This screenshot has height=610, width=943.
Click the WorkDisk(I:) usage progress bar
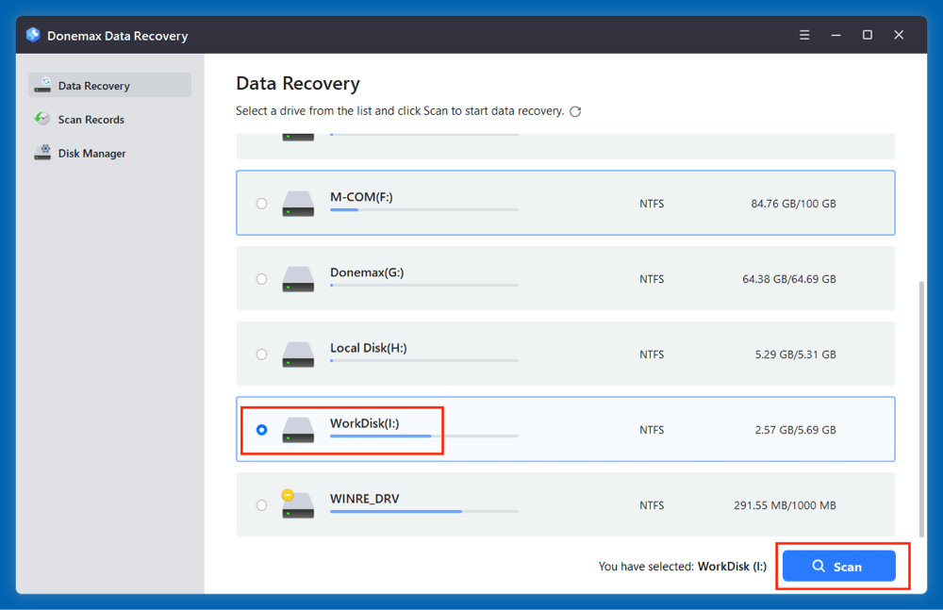(423, 436)
